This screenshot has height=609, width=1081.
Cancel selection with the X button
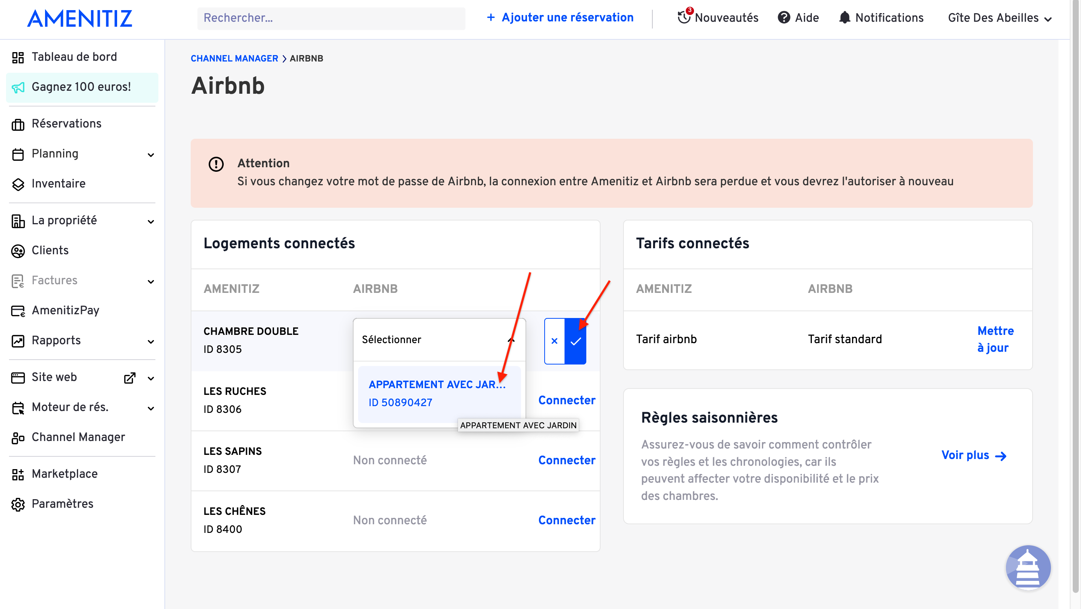554,341
